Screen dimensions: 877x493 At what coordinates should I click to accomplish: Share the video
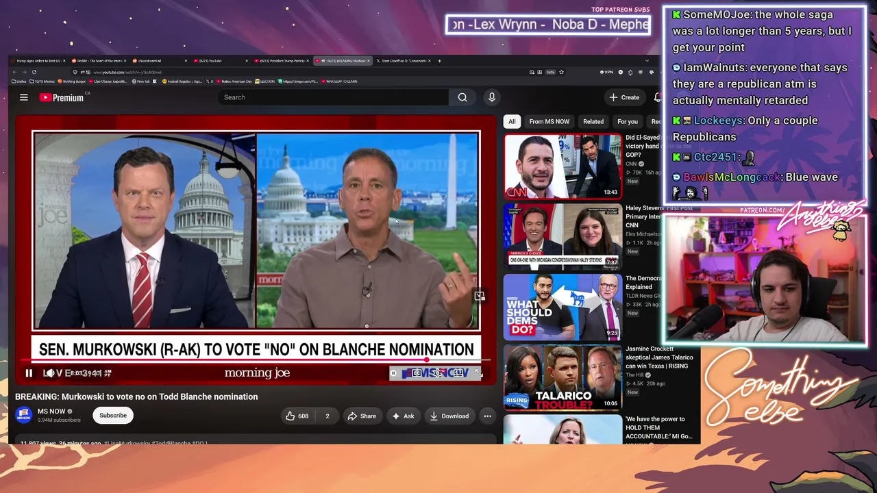(x=362, y=416)
